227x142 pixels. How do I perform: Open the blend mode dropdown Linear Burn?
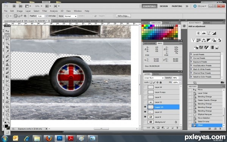tap(154, 78)
